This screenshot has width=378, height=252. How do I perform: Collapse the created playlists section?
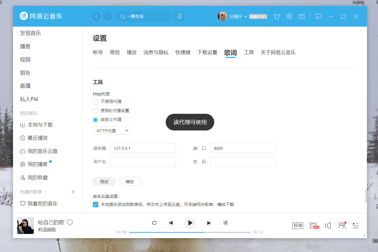coord(45,192)
